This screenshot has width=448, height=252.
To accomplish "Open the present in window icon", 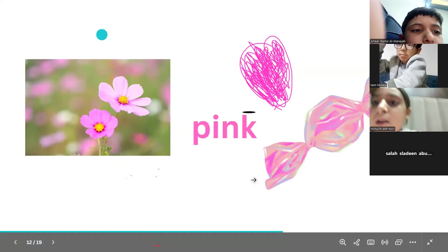I will [399, 242].
